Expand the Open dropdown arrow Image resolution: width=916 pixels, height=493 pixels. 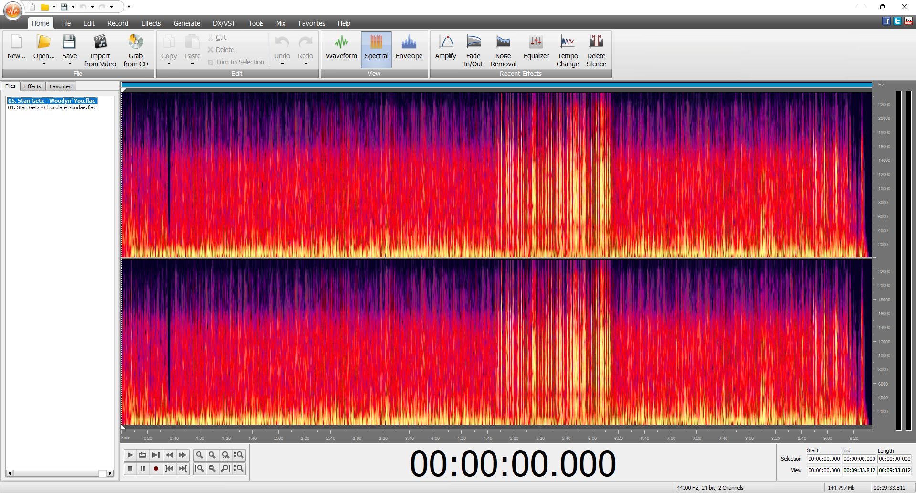click(44, 64)
